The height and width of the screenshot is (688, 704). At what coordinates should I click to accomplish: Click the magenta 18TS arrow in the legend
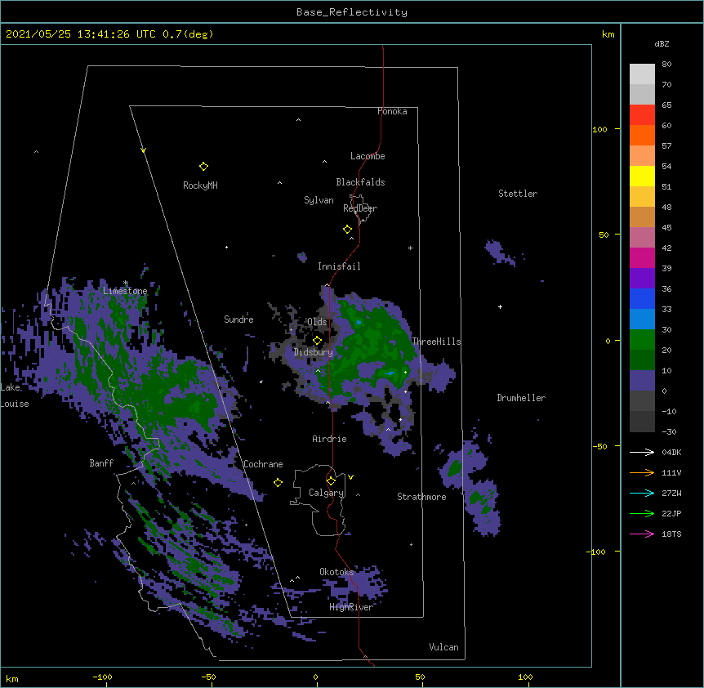[x=642, y=534]
